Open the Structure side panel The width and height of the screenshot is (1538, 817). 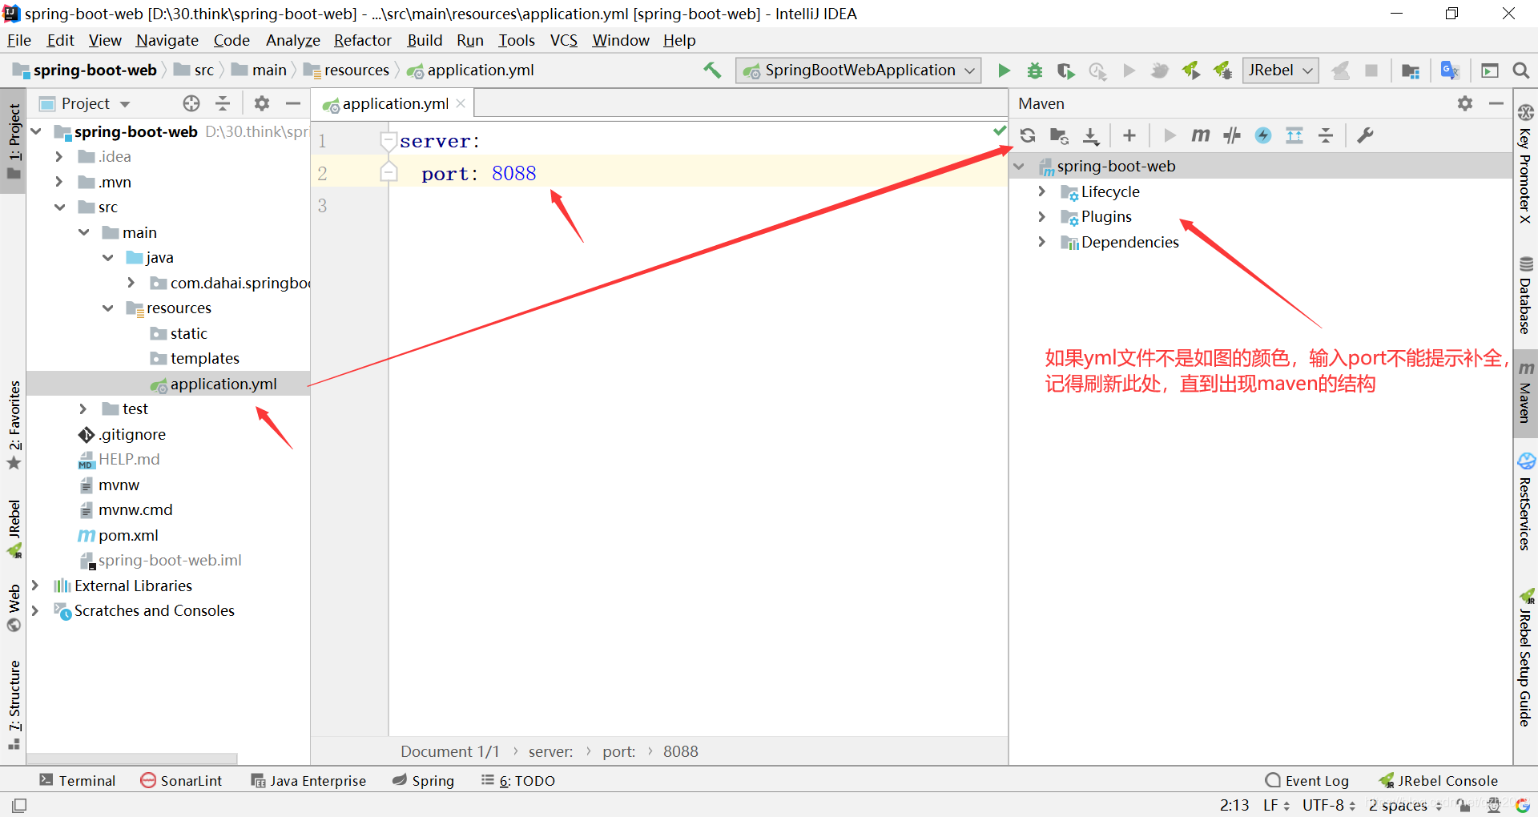coord(14,704)
